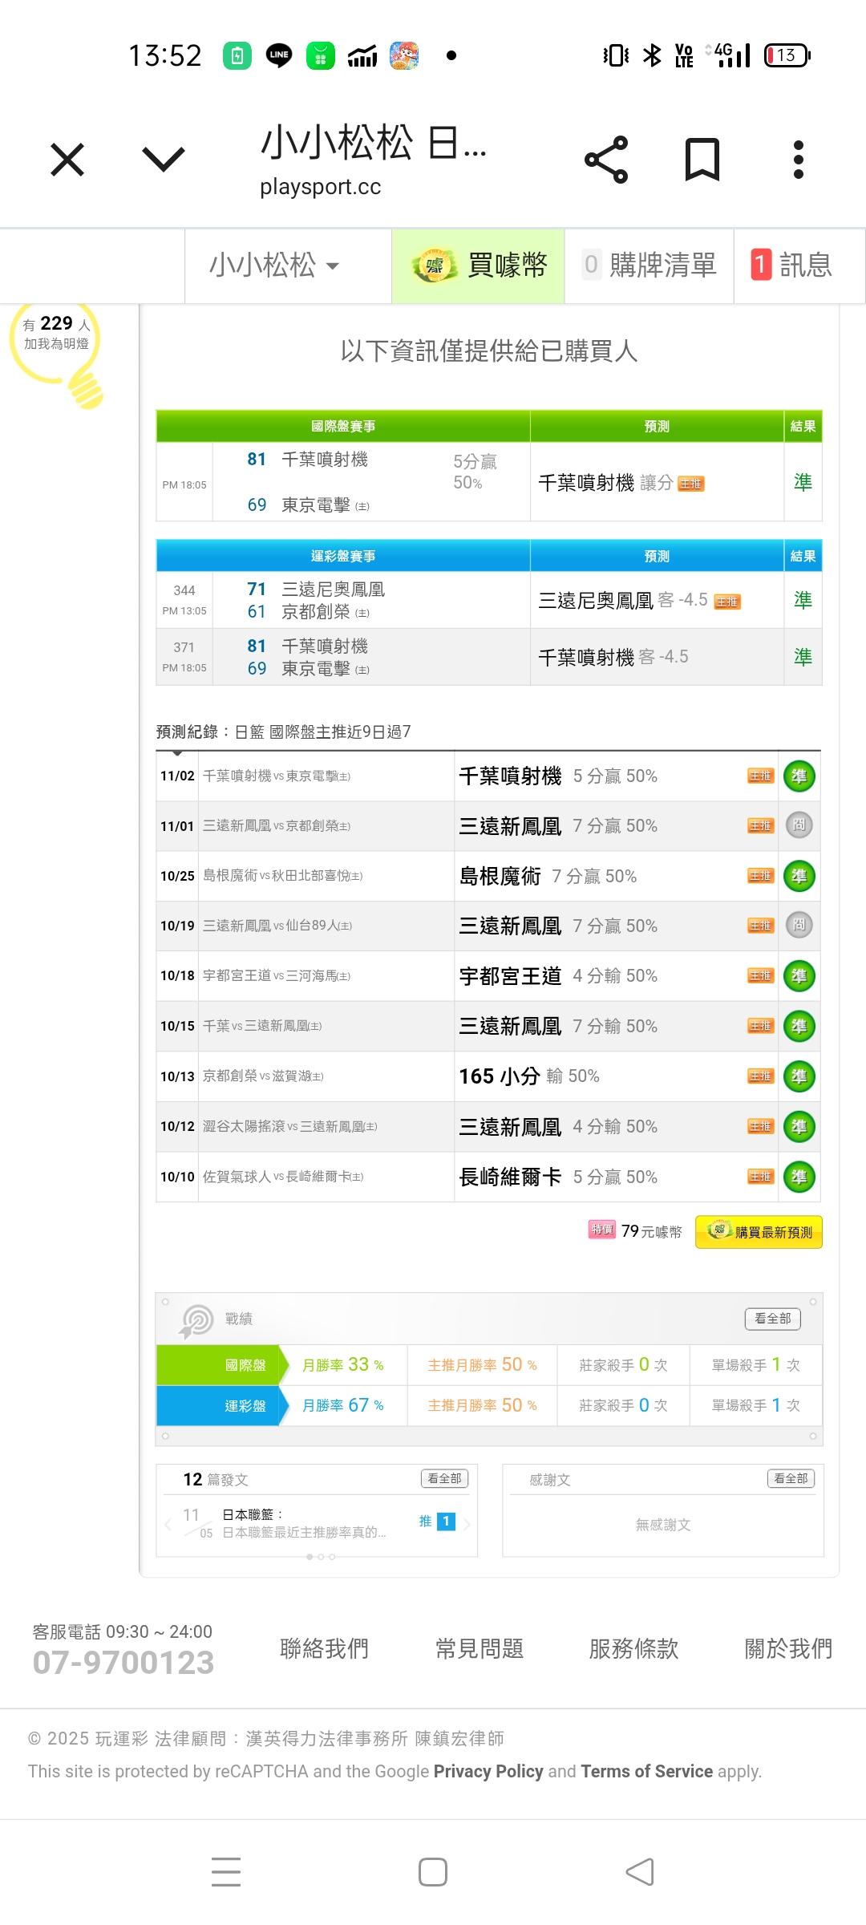This screenshot has height=1925, width=866.
Task: Select the 11/02 prediction record row
Action: coord(487,776)
